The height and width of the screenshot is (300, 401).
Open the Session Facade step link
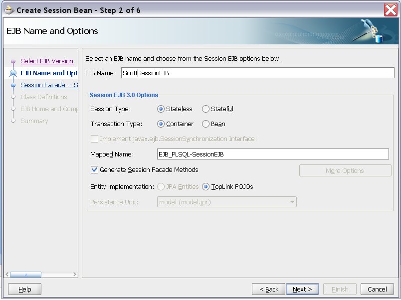49,85
